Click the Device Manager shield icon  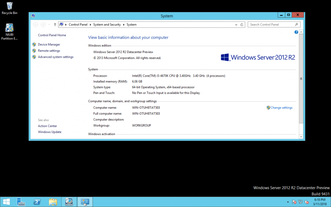(34, 44)
